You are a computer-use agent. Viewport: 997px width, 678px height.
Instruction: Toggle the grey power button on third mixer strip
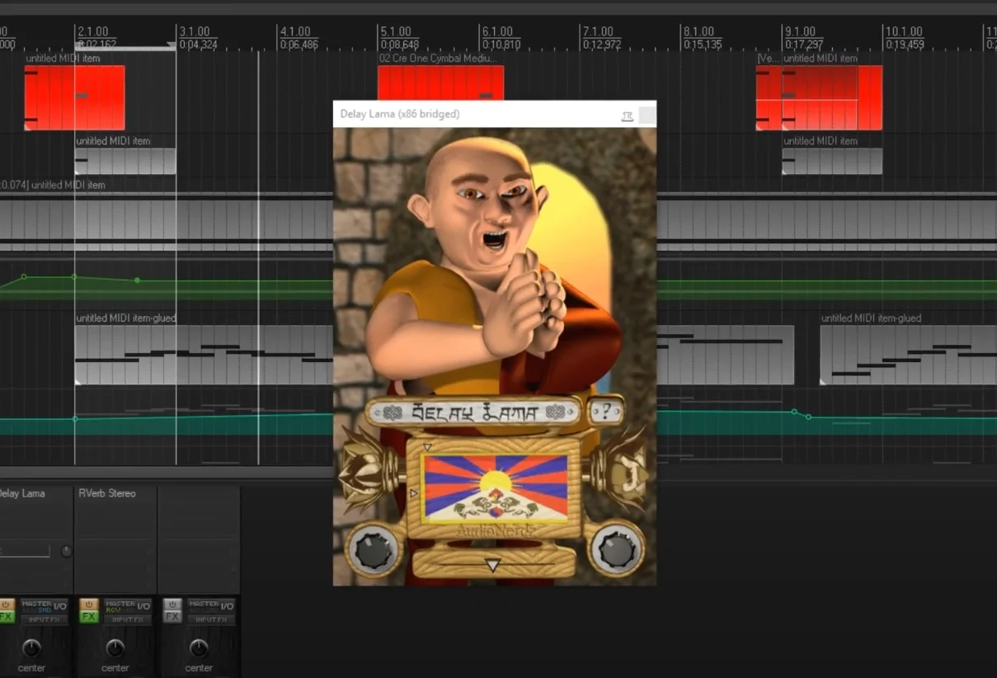172,605
